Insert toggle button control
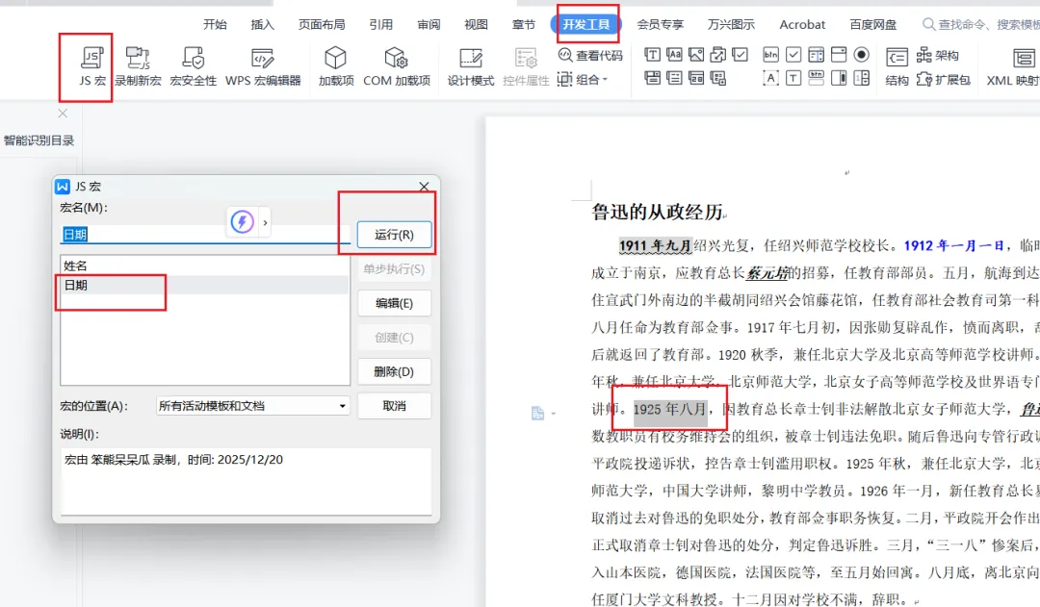Image resolution: width=1040 pixels, height=607 pixels. pyautogui.click(x=816, y=78)
